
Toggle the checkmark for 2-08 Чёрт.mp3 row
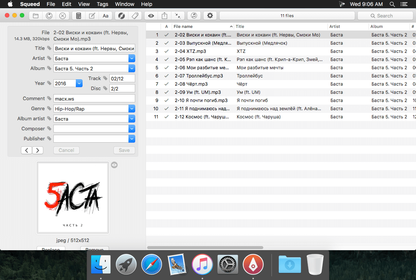click(166, 84)
